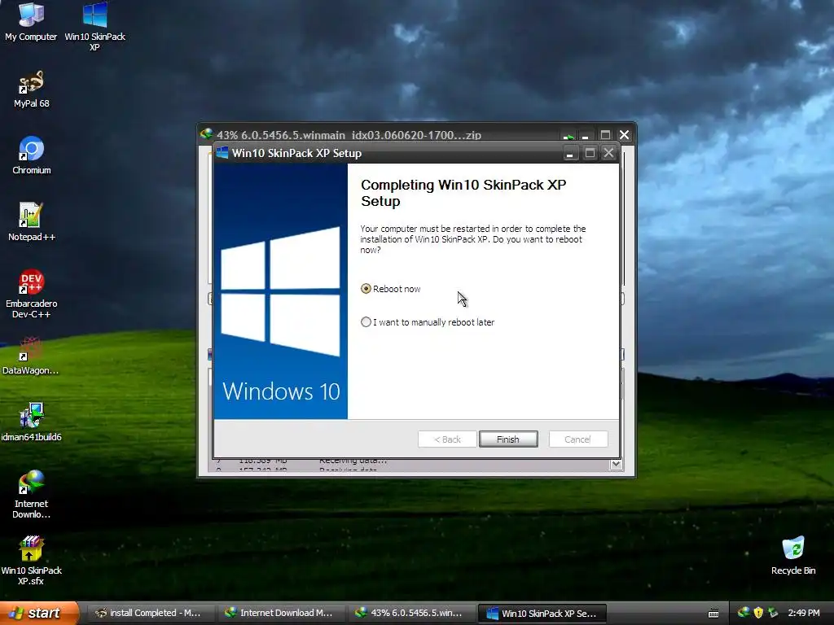
Task: Open Embarcadero Dev-C++ shortcut
Action: coord(32,294)
